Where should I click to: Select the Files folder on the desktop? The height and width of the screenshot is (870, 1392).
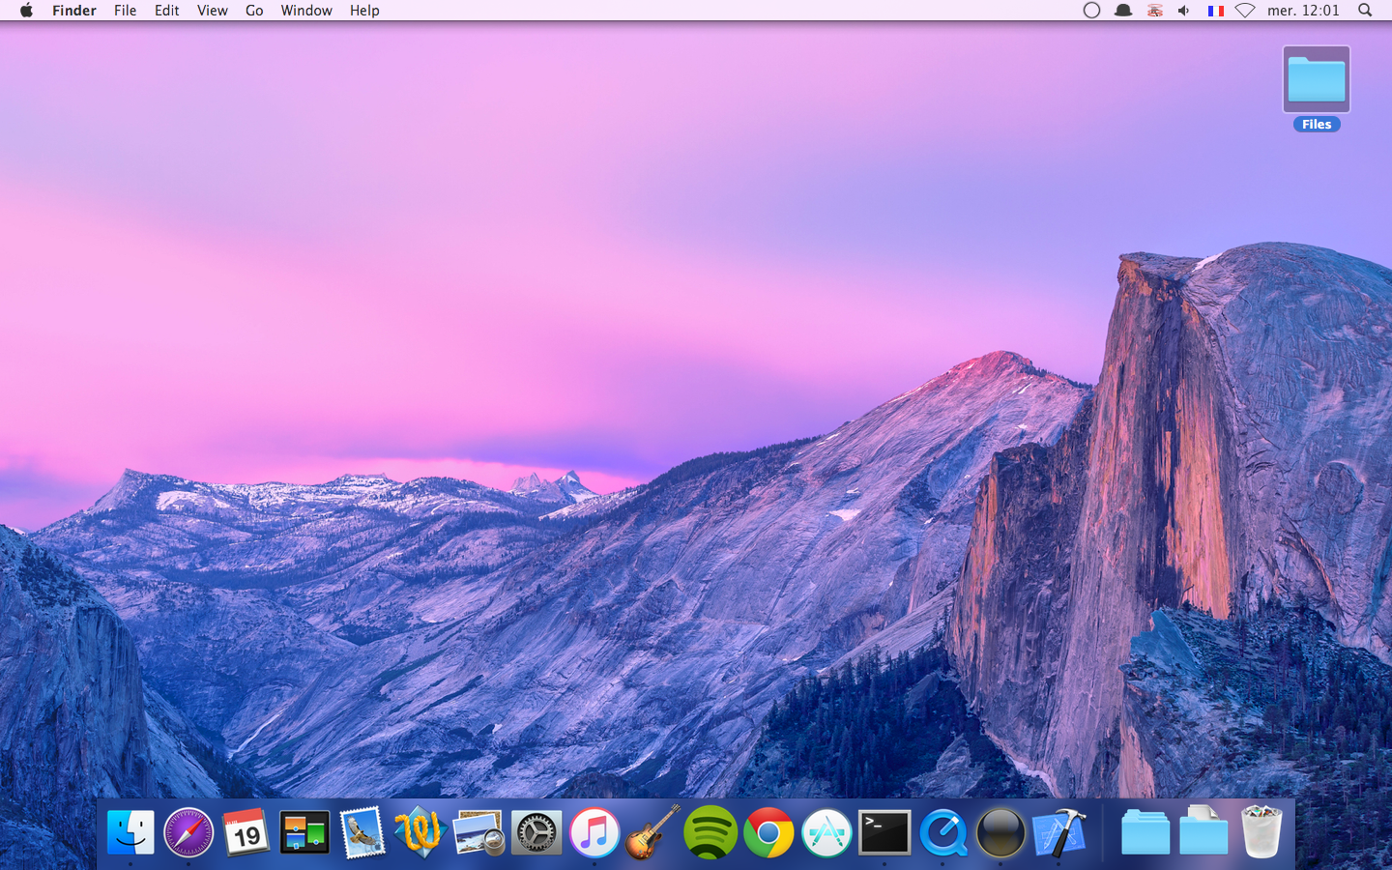coord(1317,88)
